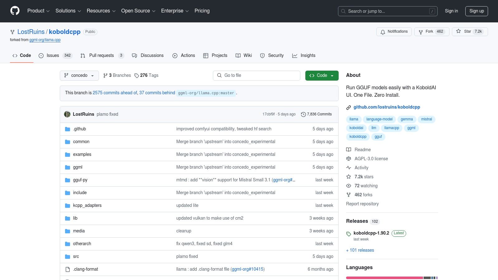This screenshot has width=498, height=280.
Task: Click the Sign in link
Action: (451, 11)
